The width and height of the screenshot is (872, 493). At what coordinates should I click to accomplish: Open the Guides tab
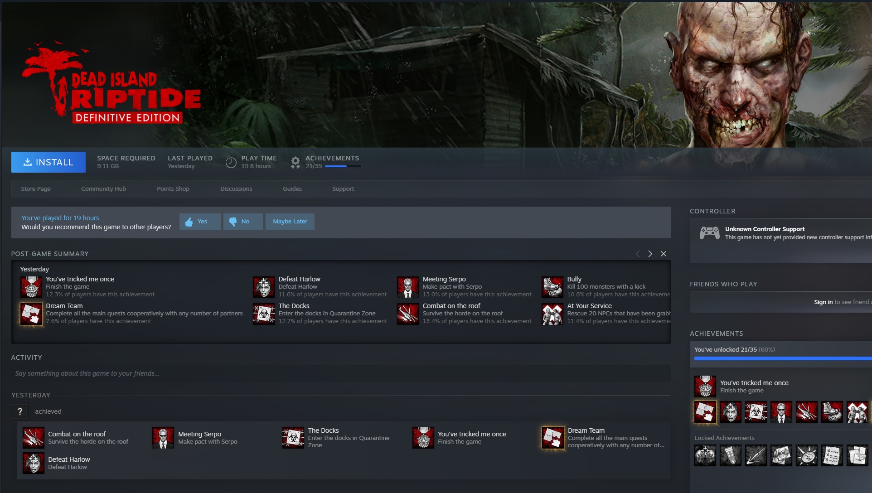click(292, 189)
